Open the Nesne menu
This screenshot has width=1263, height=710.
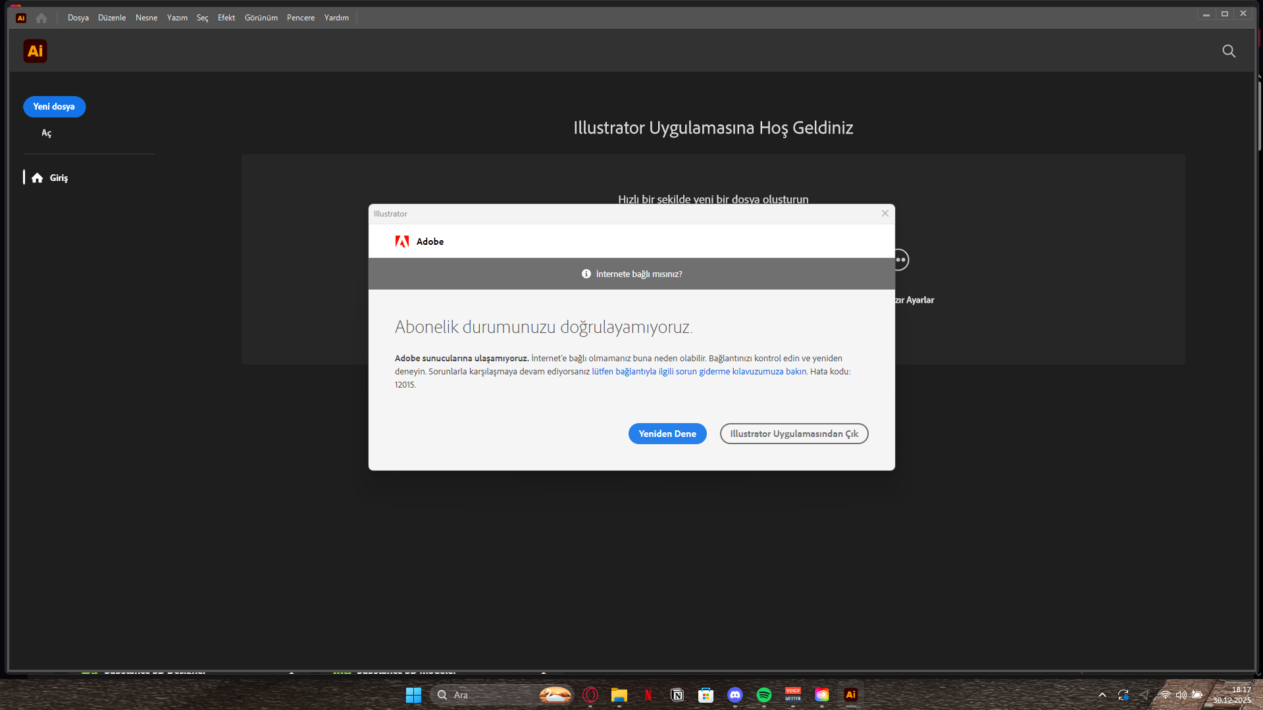[147, 18]
